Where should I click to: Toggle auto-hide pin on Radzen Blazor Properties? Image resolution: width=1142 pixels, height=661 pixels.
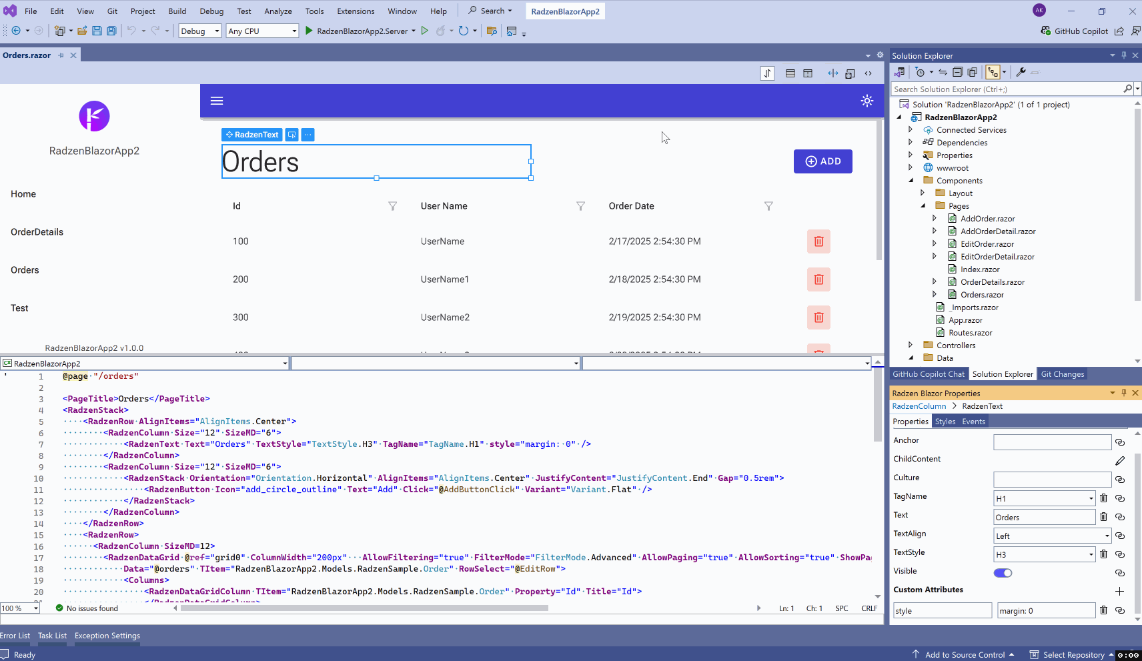click(x=1124, y=393)
